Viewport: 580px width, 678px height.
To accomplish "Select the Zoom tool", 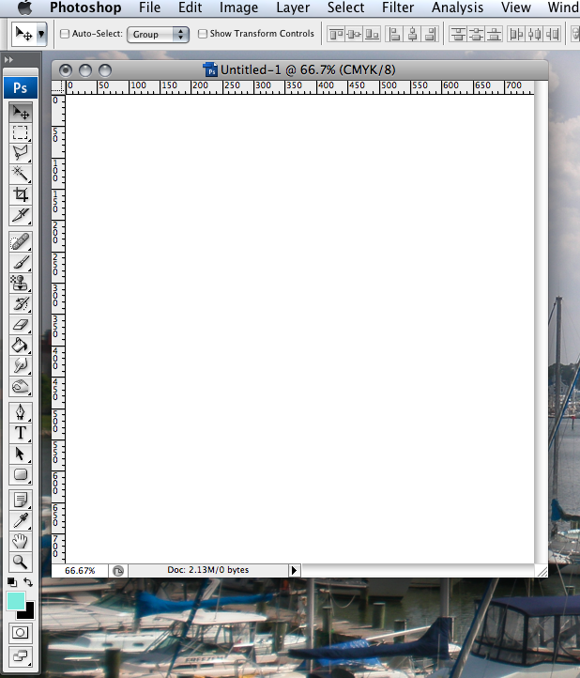I will pyautogui.click(x=21, y=562).
